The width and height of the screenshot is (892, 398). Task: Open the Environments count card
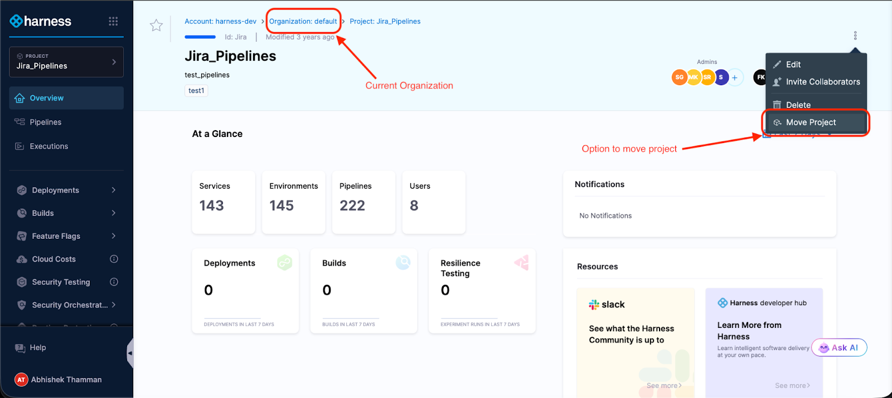pyautogui.click(x=294, y=203)
